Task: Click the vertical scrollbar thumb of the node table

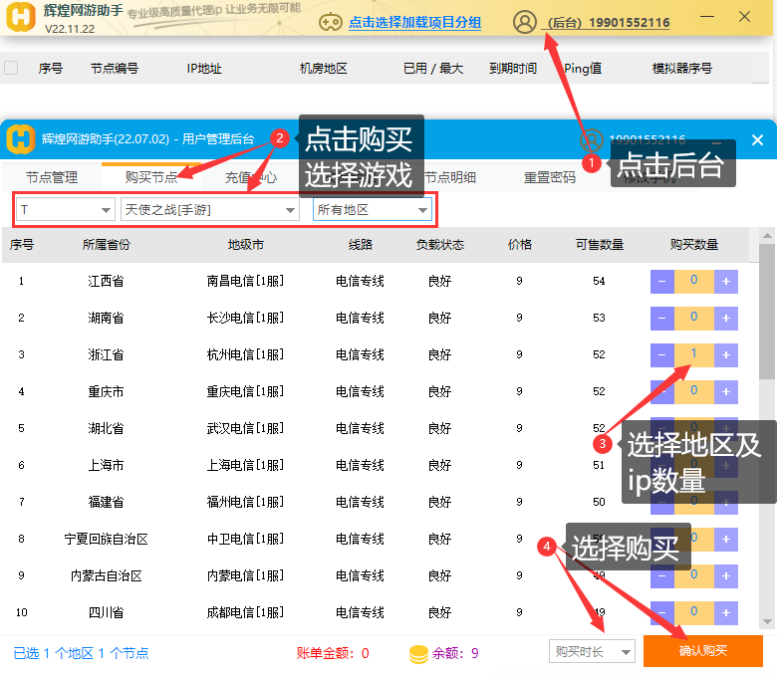Action: [767, 312]
